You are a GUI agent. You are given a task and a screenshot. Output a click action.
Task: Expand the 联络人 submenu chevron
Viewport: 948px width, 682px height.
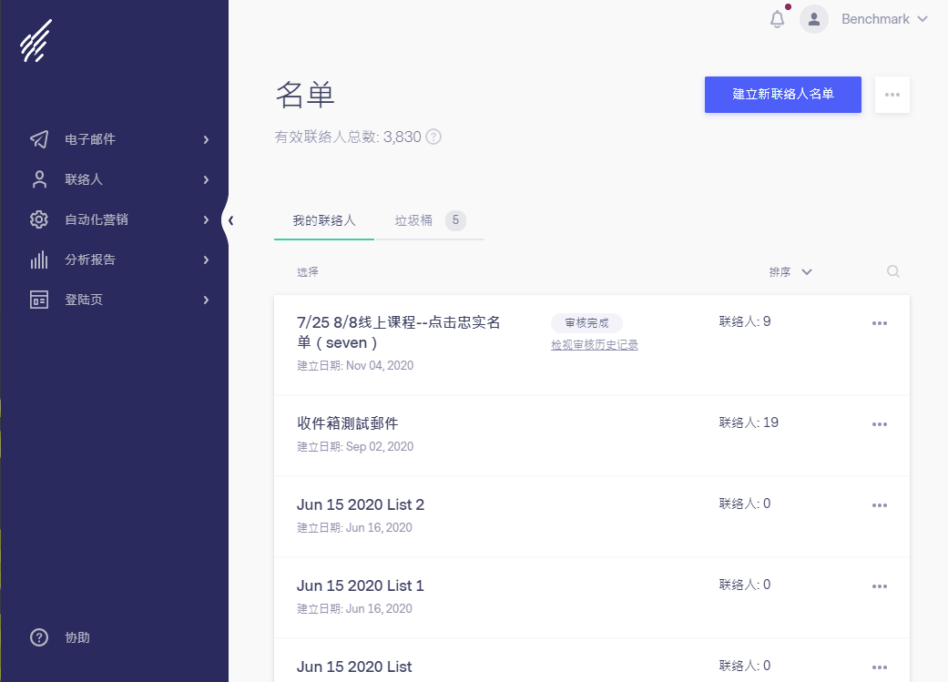coord(206,179)
